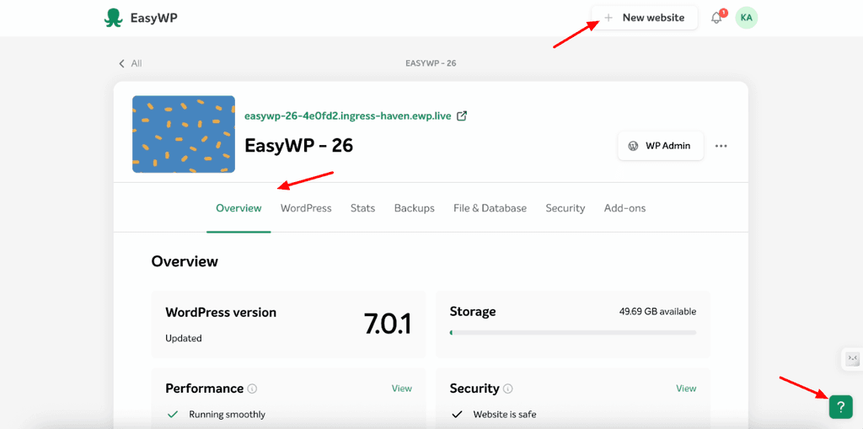The height and width of the screenshot is (429, 863).
Task: Click the Updated status text
Action: click(x=183, y=338)
